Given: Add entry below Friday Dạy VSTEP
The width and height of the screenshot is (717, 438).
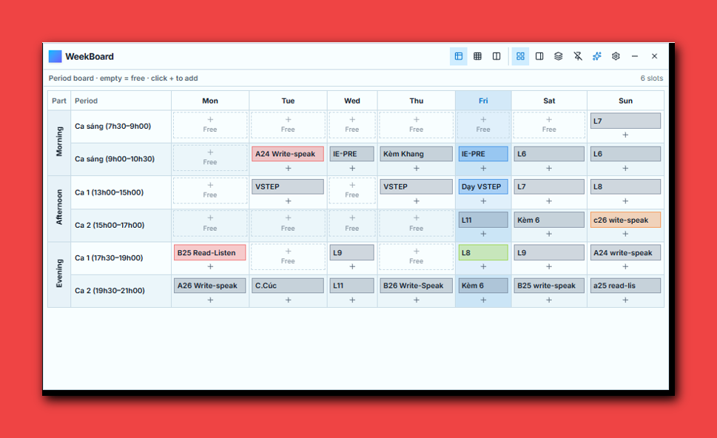Looking at the screenshot, I should 483,201.
